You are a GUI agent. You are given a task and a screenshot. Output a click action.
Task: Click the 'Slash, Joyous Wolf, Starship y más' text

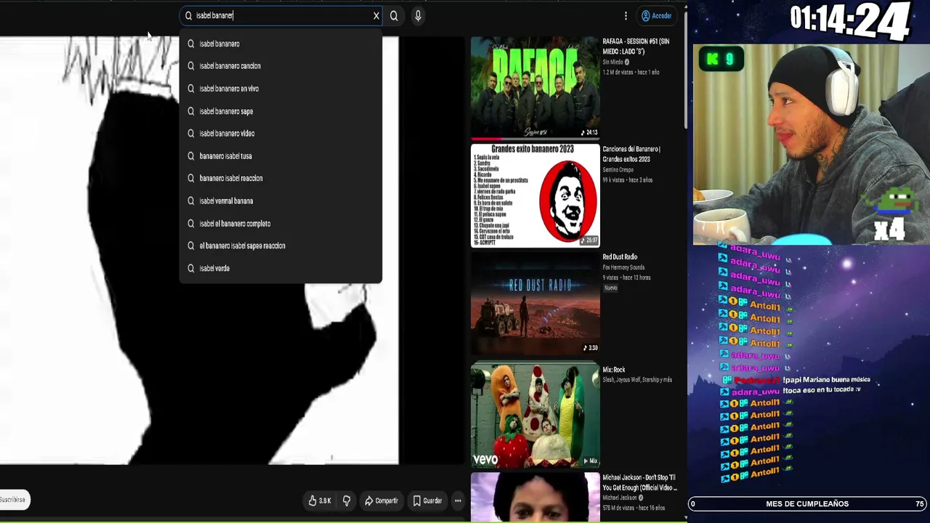click(637, 380)
